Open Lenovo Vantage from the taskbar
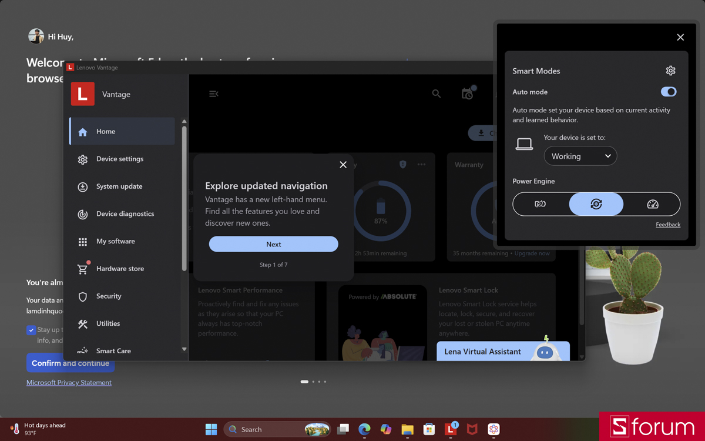705x441 pixels. pyautogui.click(x=451, y=429)
